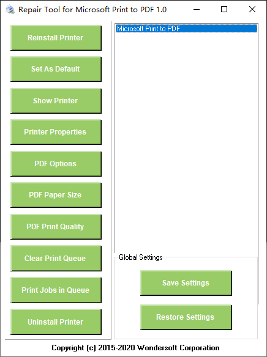Minimize the Repair Tool window
Image resolution: width=267 pixels, height=357 pixels.
point(197,10)
